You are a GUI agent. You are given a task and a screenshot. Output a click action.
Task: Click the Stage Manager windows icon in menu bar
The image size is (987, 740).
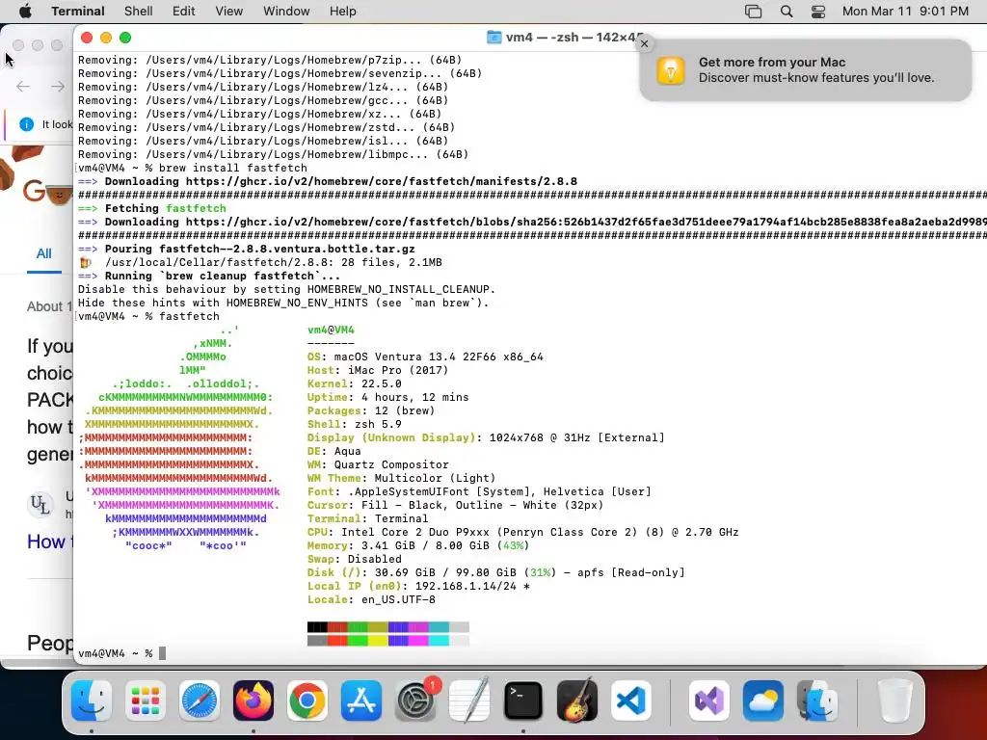point(754,12)
